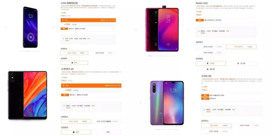The width and height of the screenshot is (272, 136).
Task: Select 碳纤黑 color for Redmi K20
Action: point(211,69)
